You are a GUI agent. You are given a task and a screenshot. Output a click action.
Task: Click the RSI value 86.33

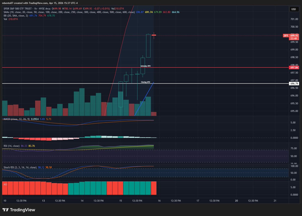(24, 146)
